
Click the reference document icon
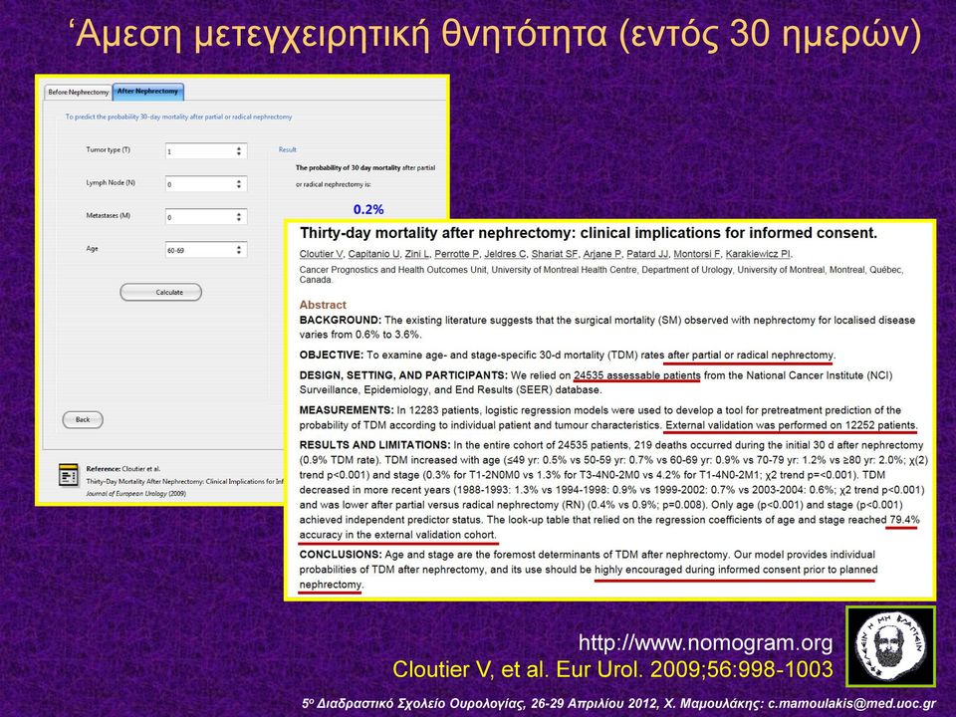(x=69, y=475)
